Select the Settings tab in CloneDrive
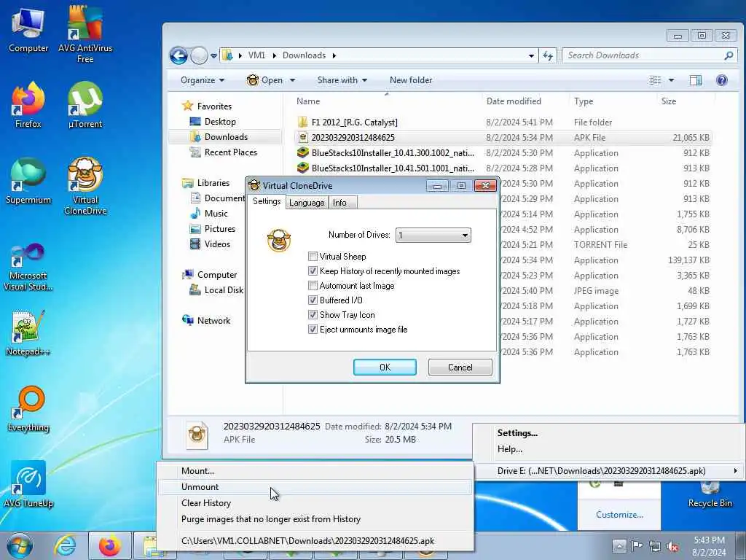The width and height of the screenshot is (746, 560). point(267,201)
